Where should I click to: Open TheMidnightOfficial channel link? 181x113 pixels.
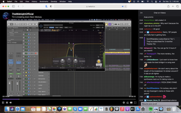pos(23,14)
